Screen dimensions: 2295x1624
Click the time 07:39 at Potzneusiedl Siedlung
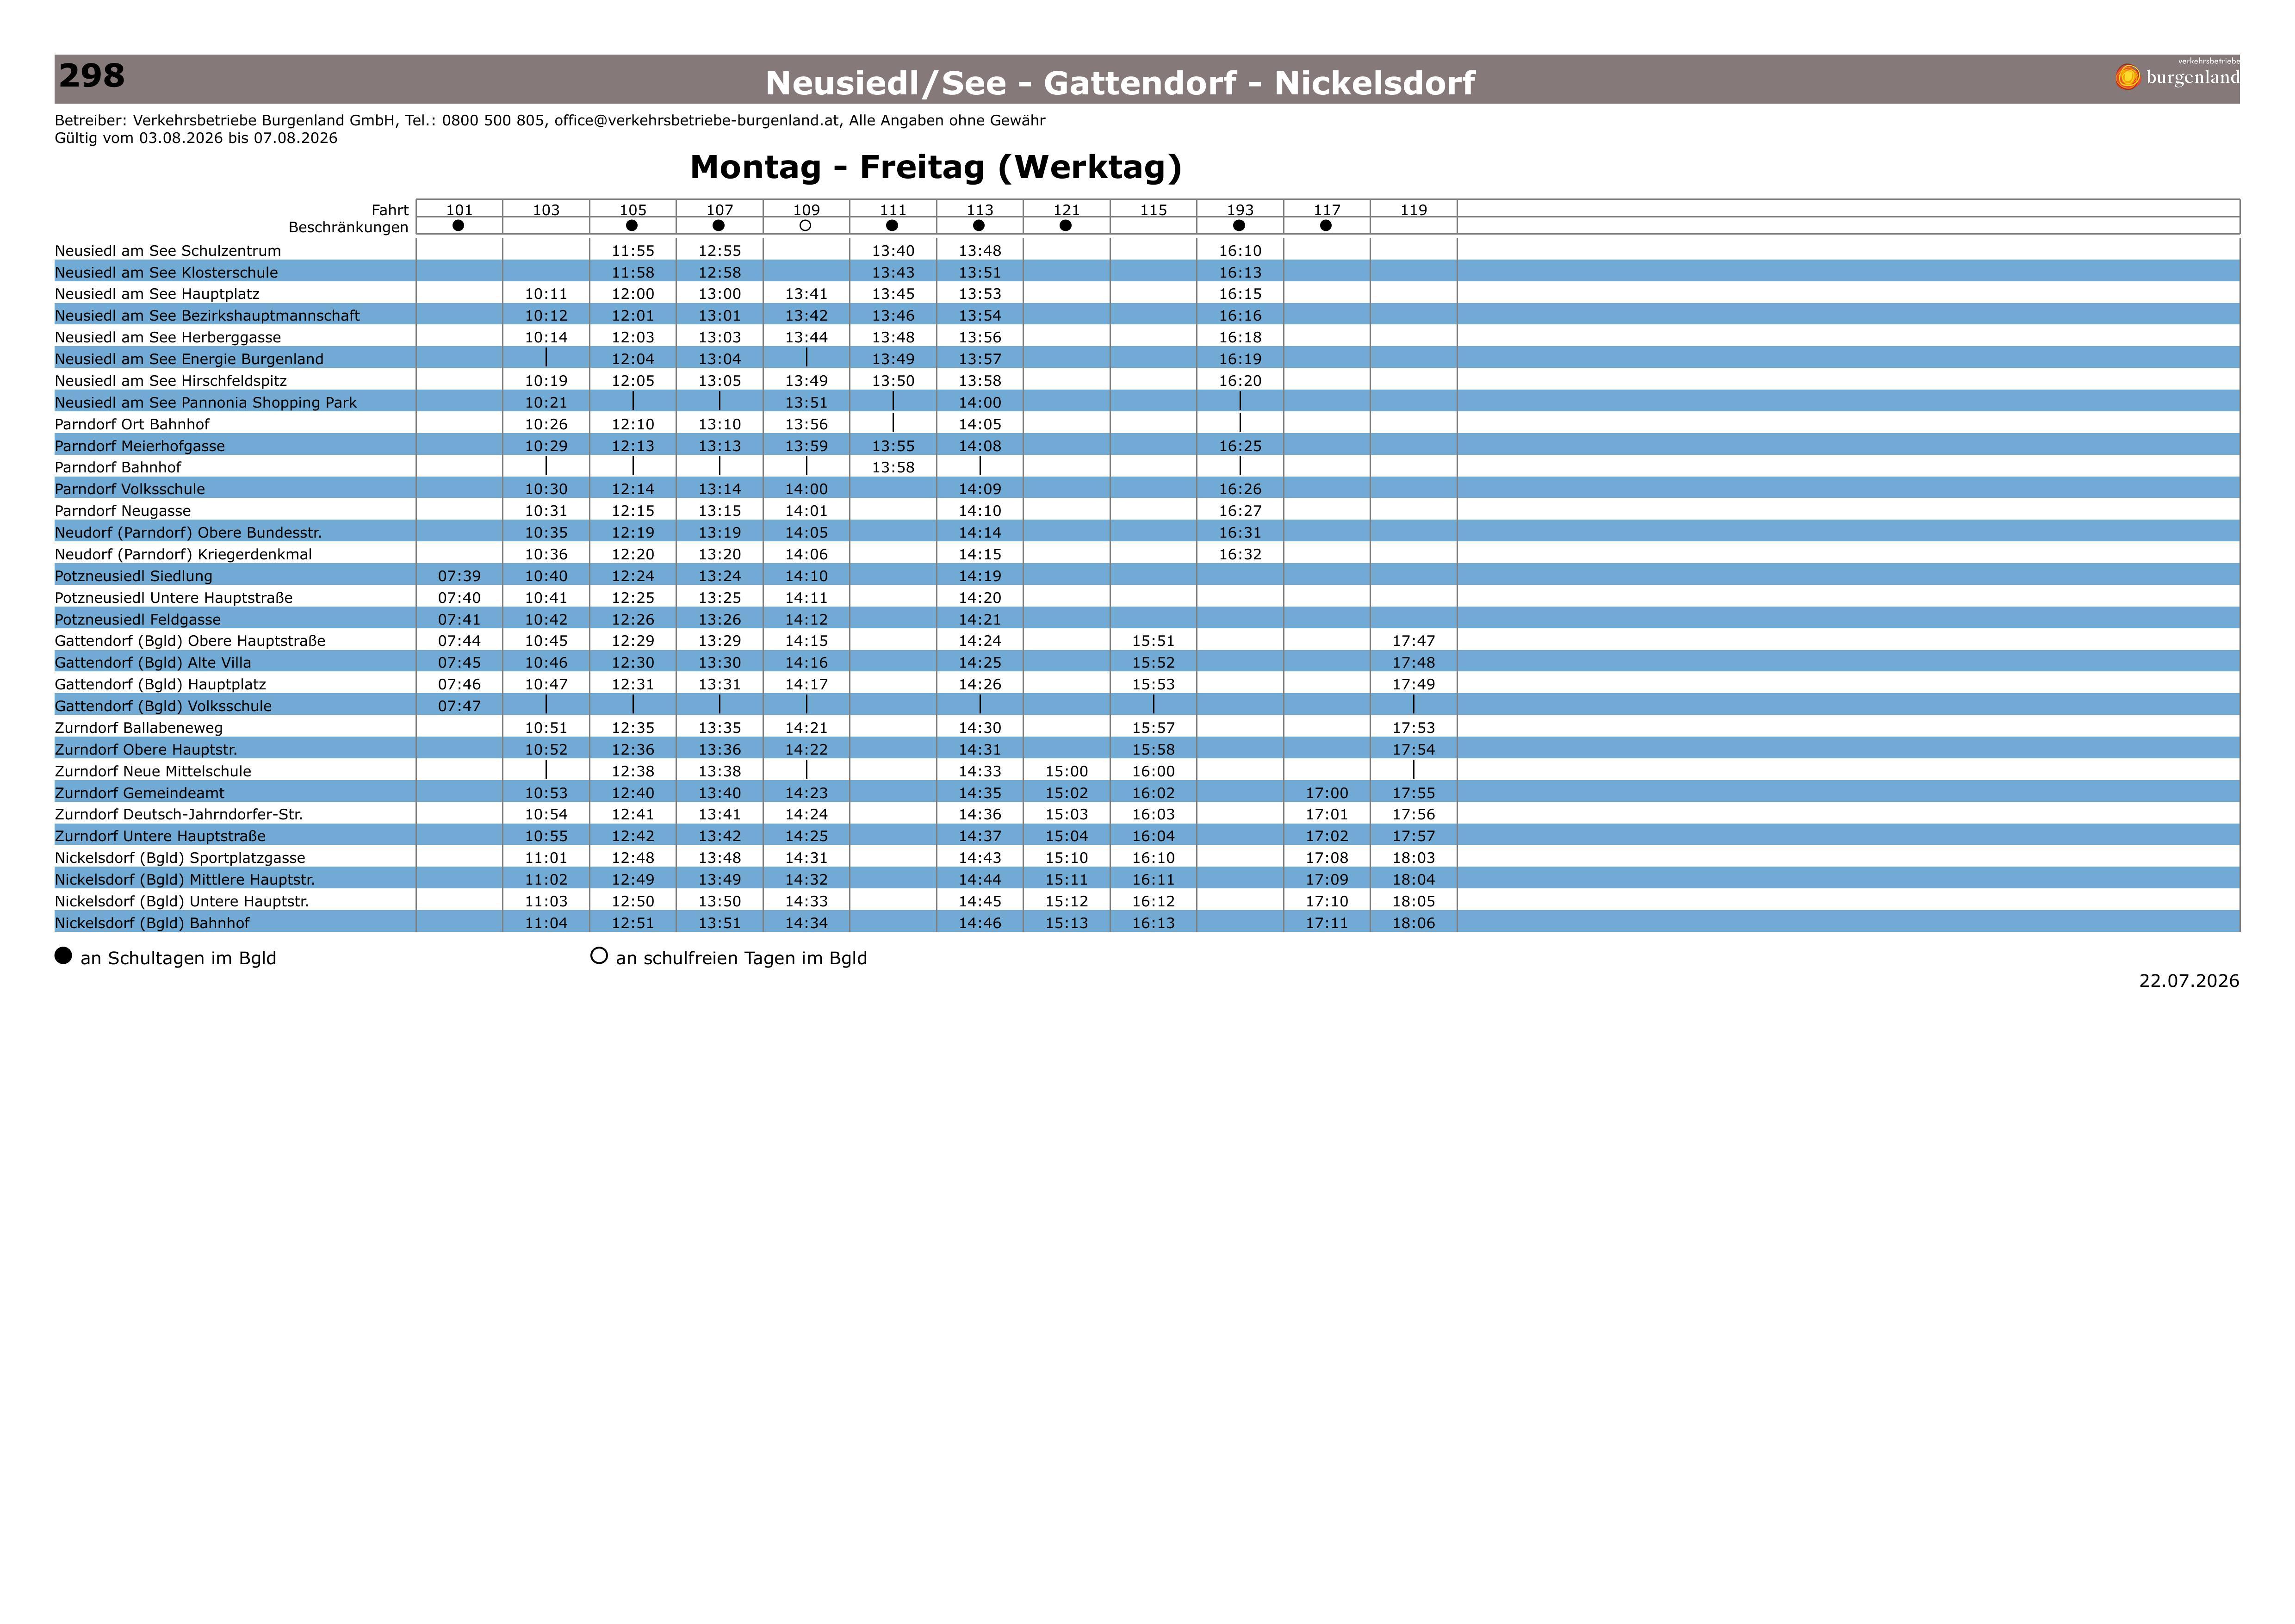pyautogui.click(x=459, y=576)
